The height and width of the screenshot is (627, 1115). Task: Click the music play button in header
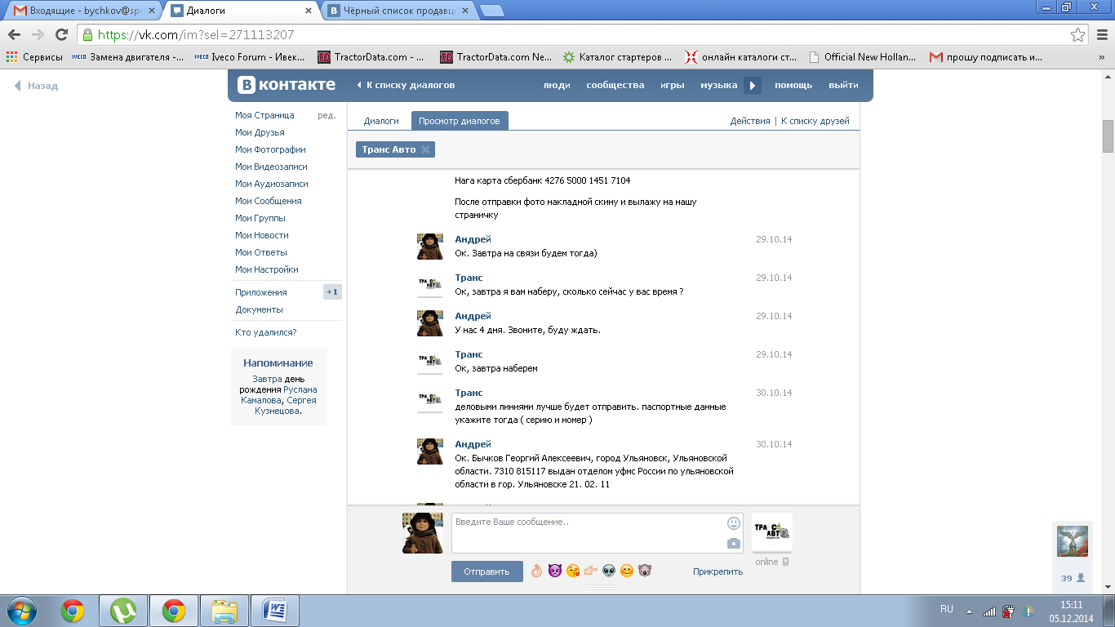[753, 85]
